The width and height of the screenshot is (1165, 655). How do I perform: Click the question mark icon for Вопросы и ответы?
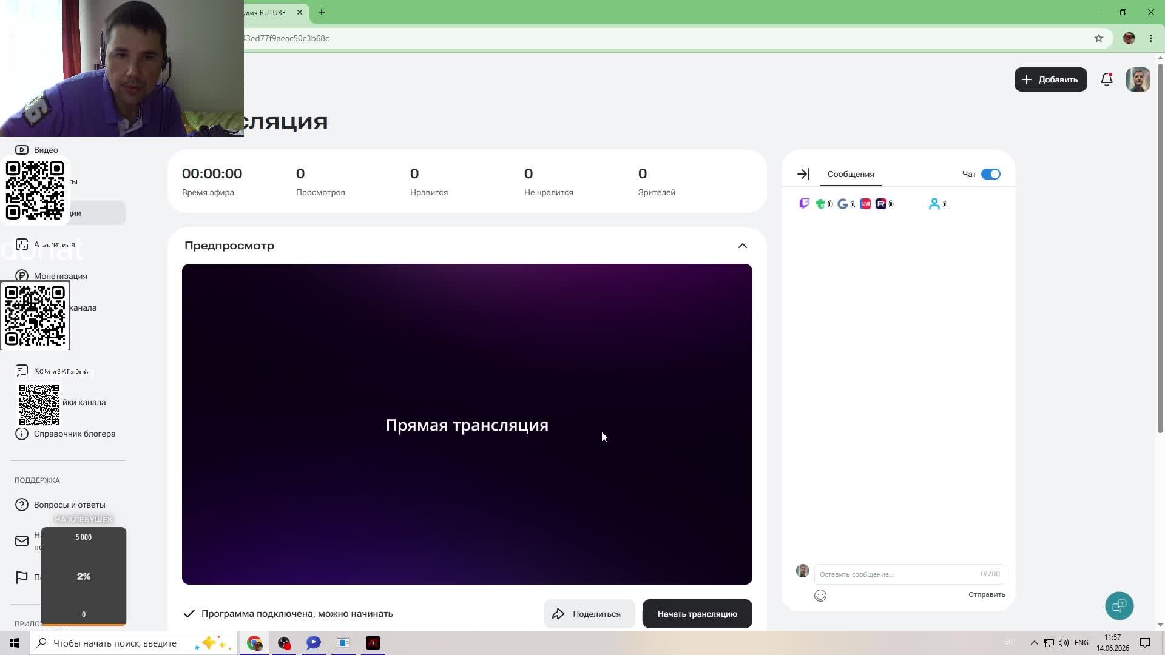point(22,505)
